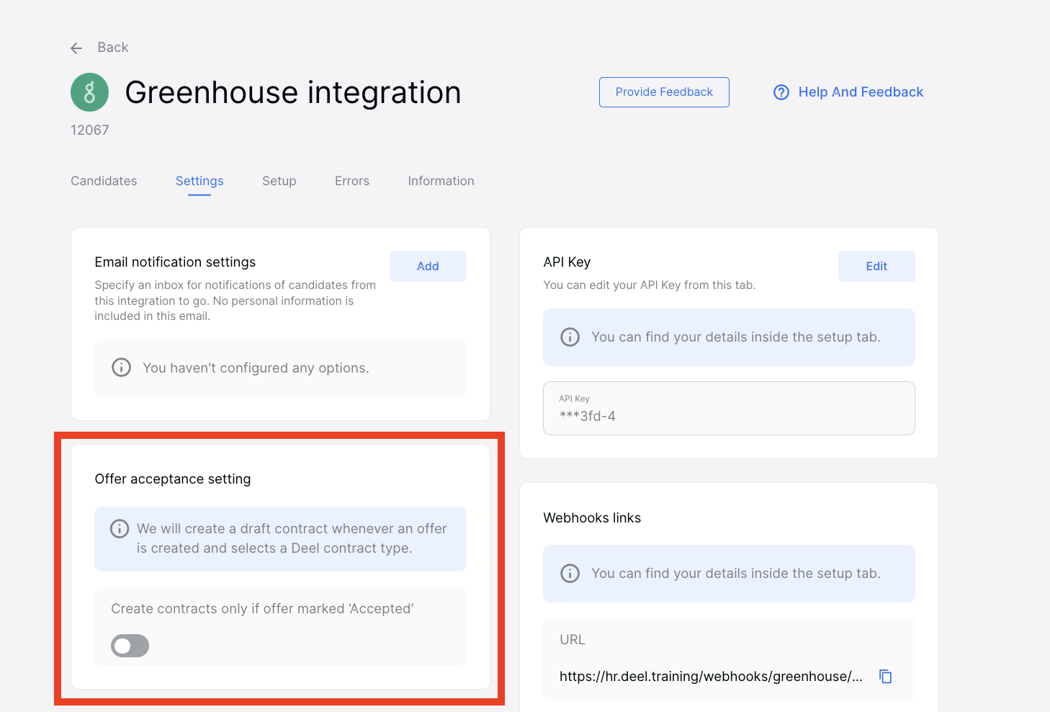
Task: Click the Help question mark icon
Action: (781, 92)
